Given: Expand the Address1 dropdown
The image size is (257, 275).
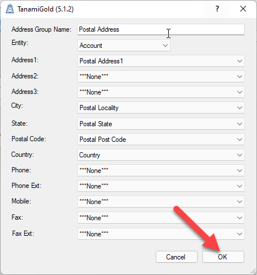Looking at the screenshot, I should 161,61.
